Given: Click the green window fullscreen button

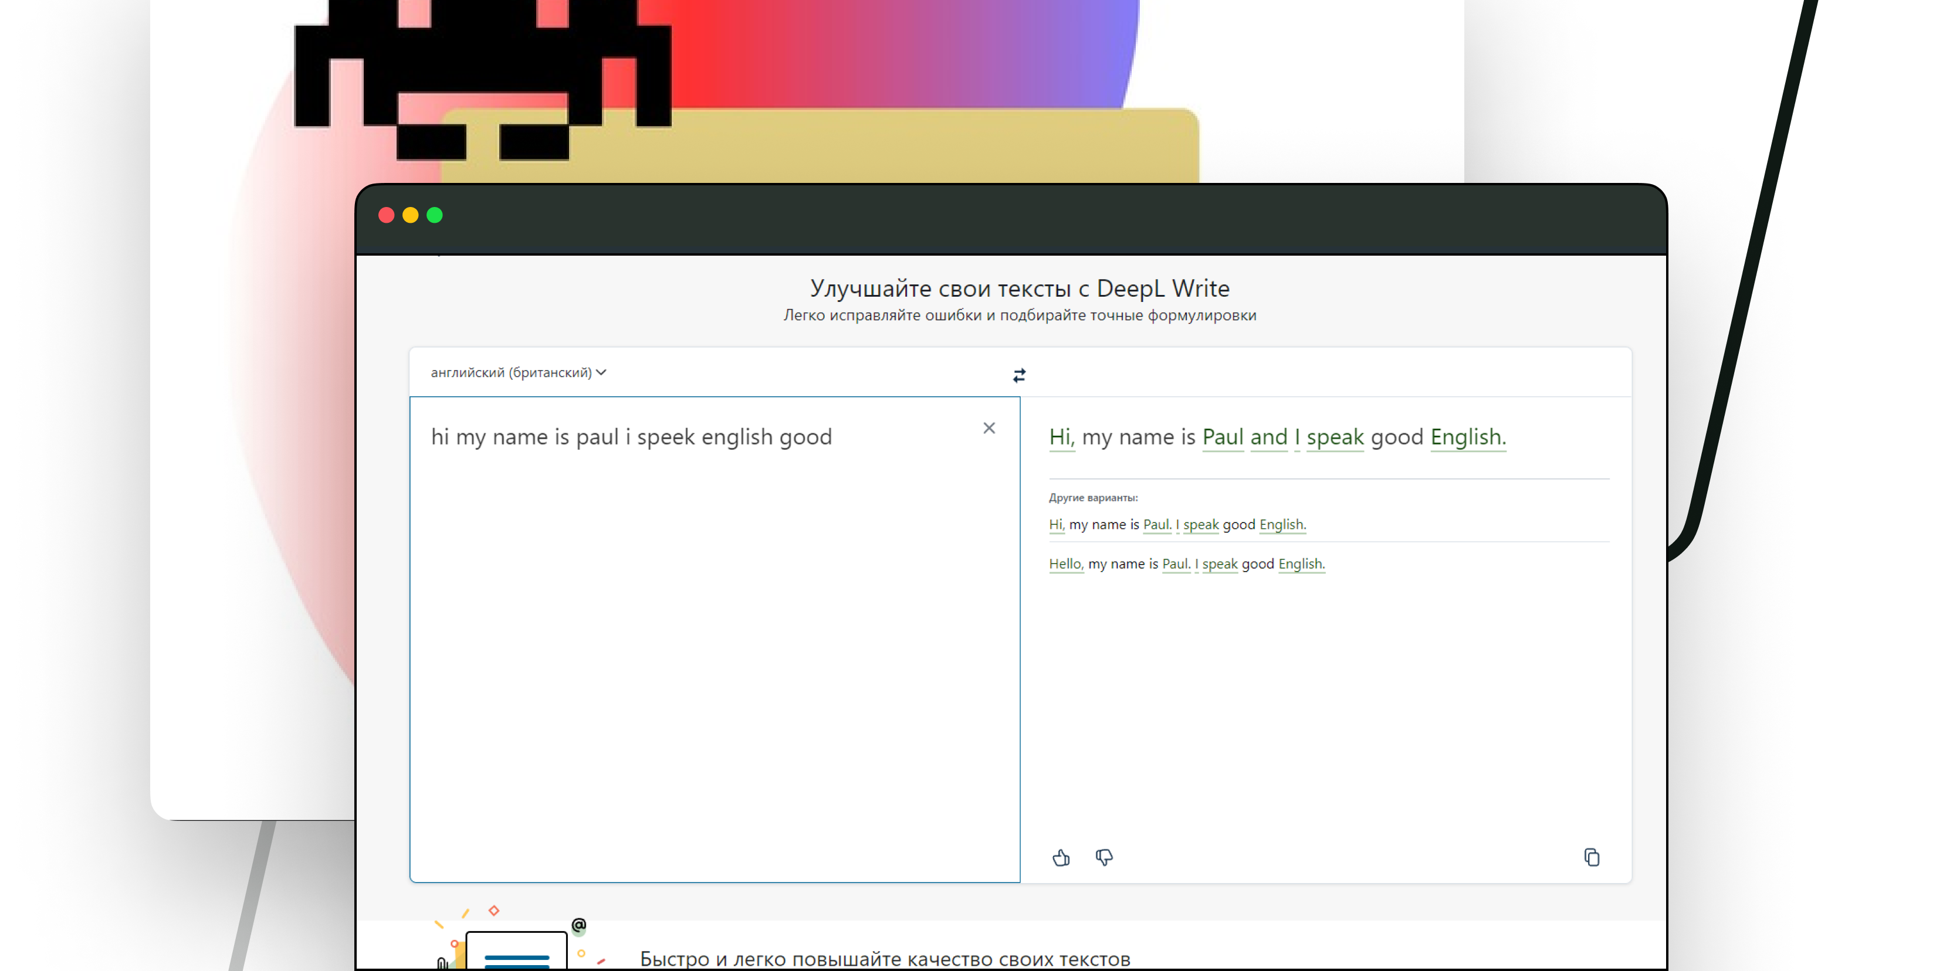Looking at the screenshot, I should (435, 216).
